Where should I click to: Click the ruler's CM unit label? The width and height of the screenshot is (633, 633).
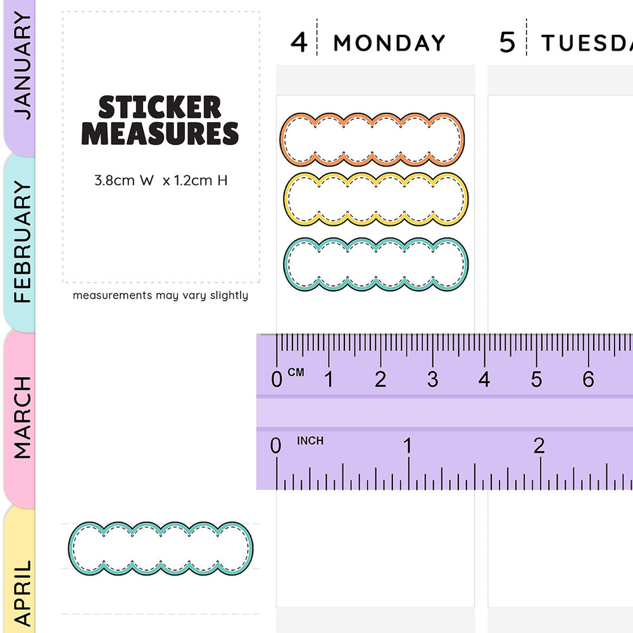point(296,373)
